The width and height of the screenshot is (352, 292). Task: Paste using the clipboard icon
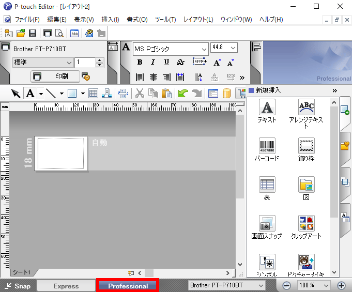[166, 94]
